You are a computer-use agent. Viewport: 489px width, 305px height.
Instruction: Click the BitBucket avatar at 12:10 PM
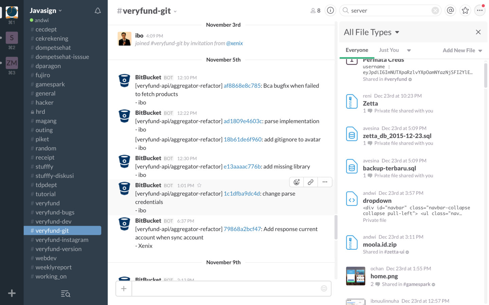(124, 81)
